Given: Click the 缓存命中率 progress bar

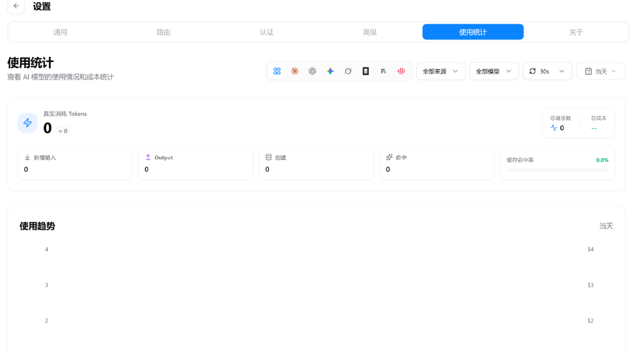Looking at the screenshot, I should (557, 170).
